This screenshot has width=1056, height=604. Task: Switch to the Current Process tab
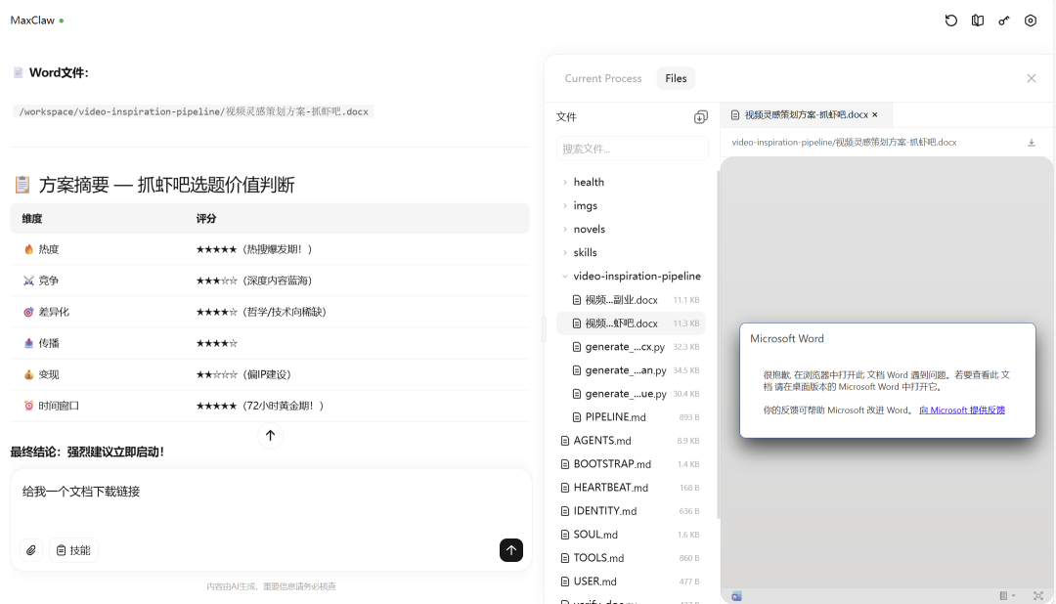(603, 78)
